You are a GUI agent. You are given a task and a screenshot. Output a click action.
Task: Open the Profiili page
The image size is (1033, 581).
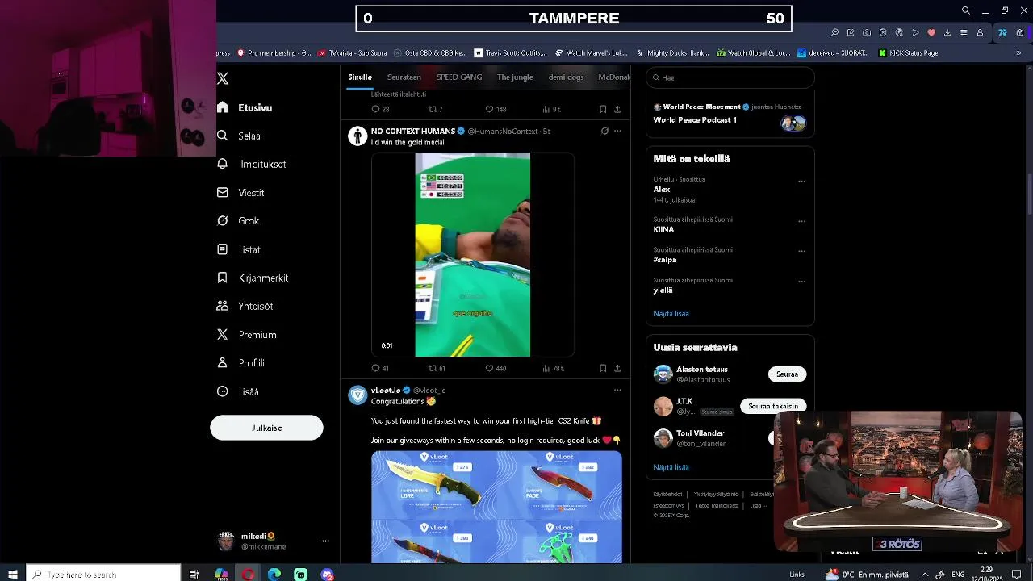[240, 363]
